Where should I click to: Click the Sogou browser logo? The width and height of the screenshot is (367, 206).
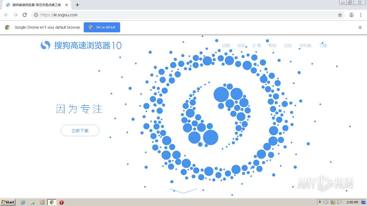point(45,45)
